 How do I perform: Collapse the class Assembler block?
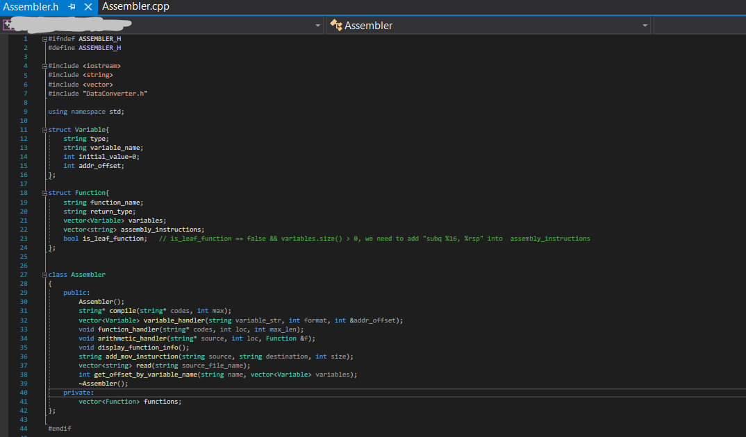coord(44,275)
